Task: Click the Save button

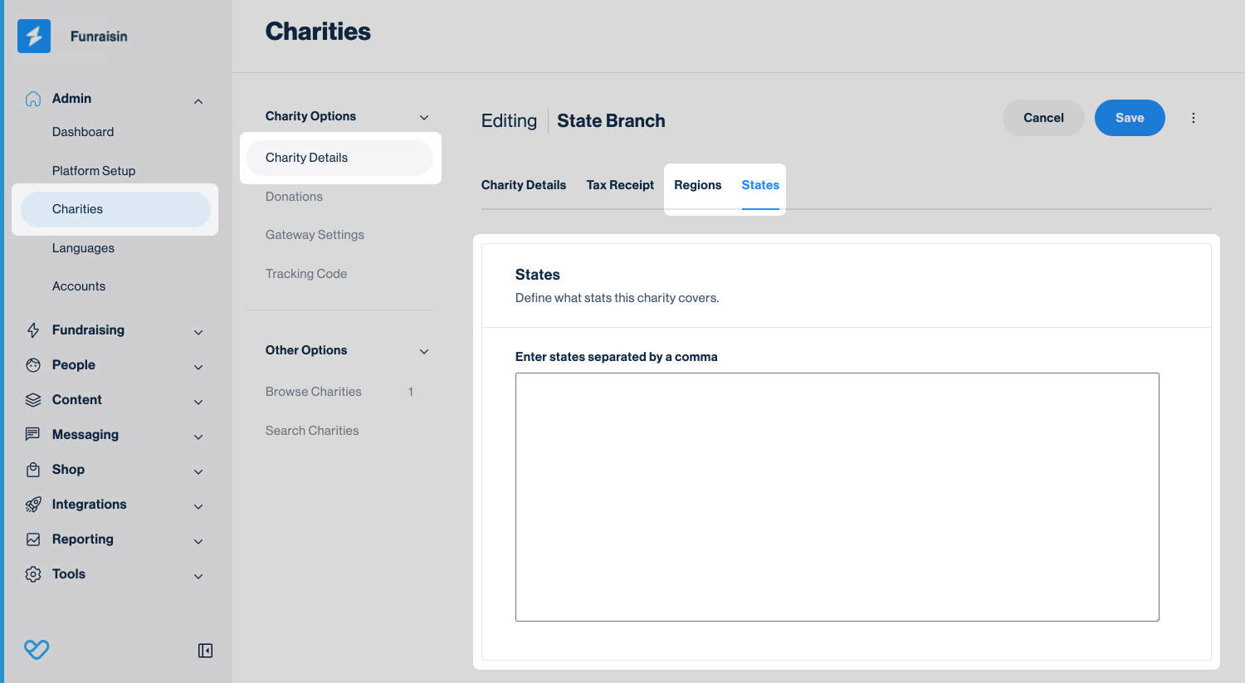Action: 1130,118
